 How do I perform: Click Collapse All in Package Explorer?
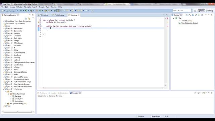26,18
